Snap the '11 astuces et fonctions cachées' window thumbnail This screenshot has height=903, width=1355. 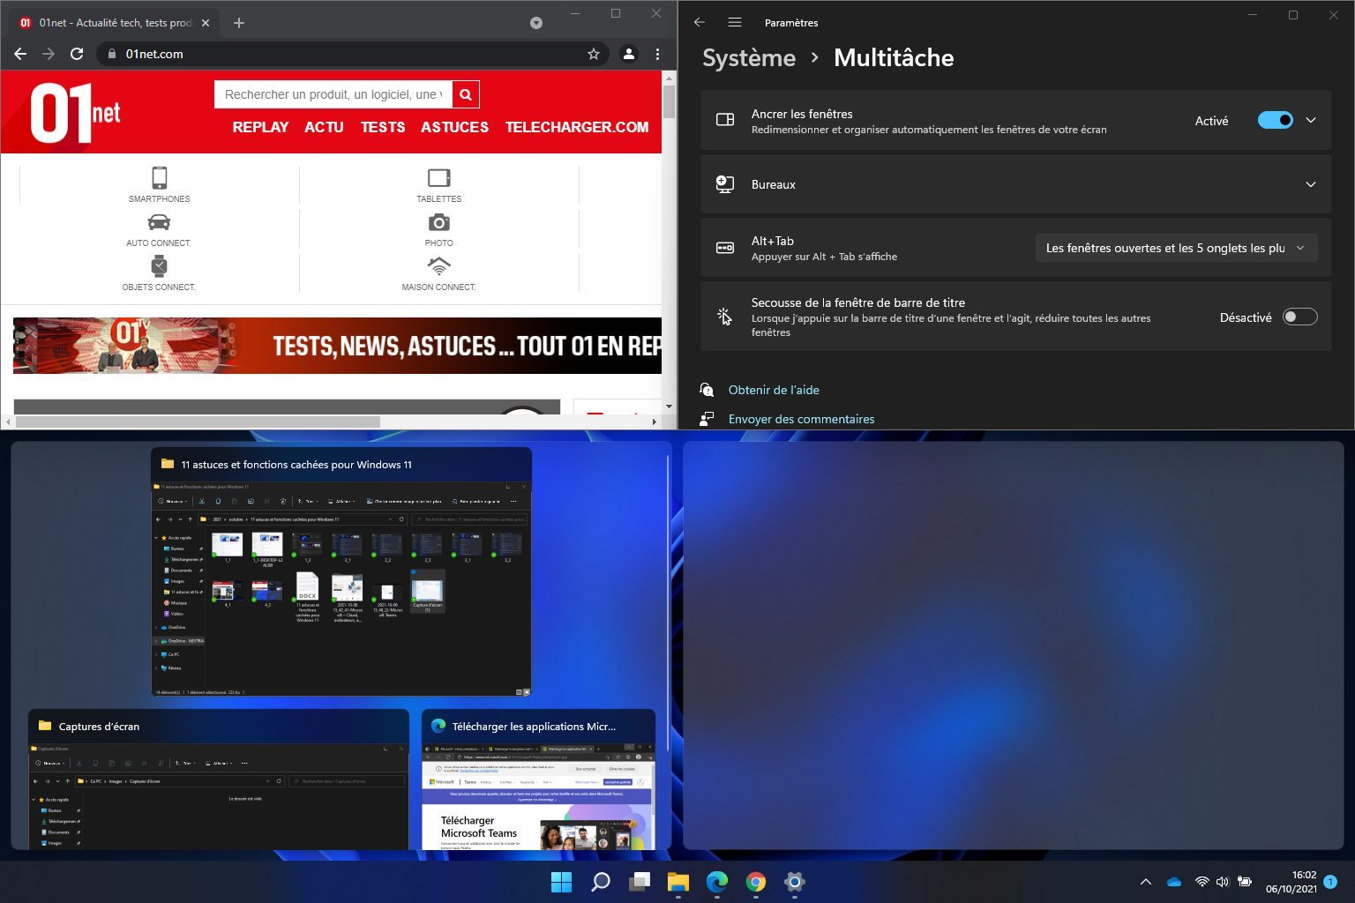[x=341, y=571]
